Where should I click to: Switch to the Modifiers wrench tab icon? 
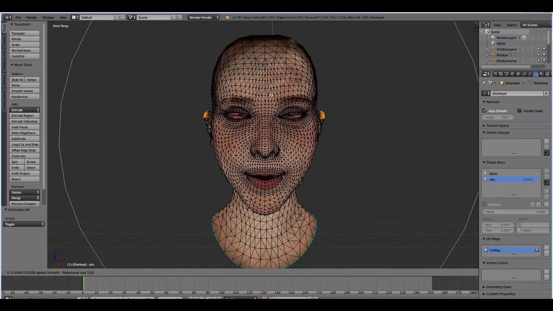530,74
